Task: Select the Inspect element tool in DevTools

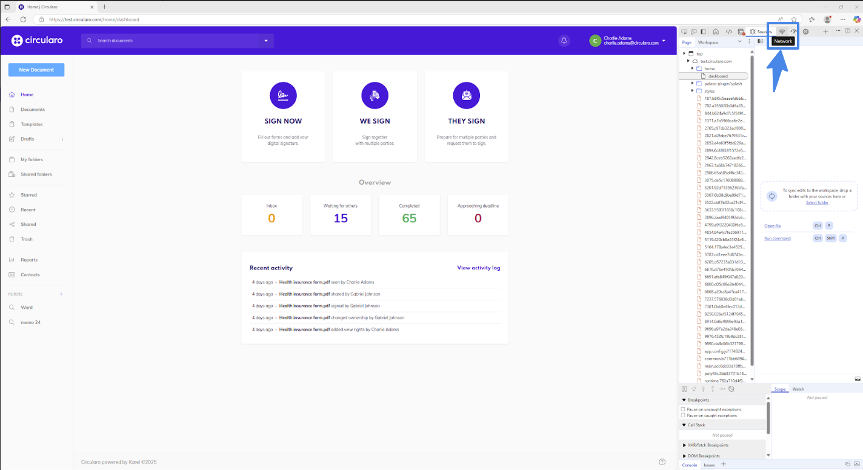Action: (x=684, y=31)
